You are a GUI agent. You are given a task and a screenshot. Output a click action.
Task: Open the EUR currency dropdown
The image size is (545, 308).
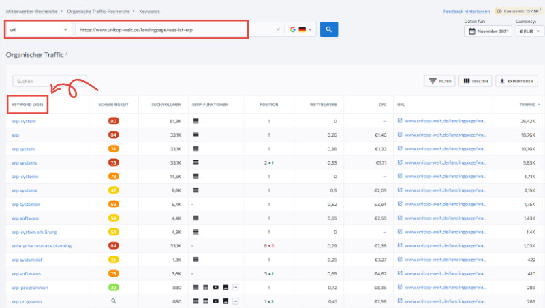point(529,31)
